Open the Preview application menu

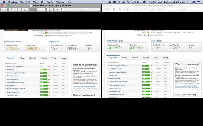point(12,2)
